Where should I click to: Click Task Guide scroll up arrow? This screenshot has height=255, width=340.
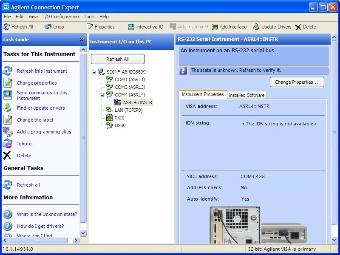(83, 50)
